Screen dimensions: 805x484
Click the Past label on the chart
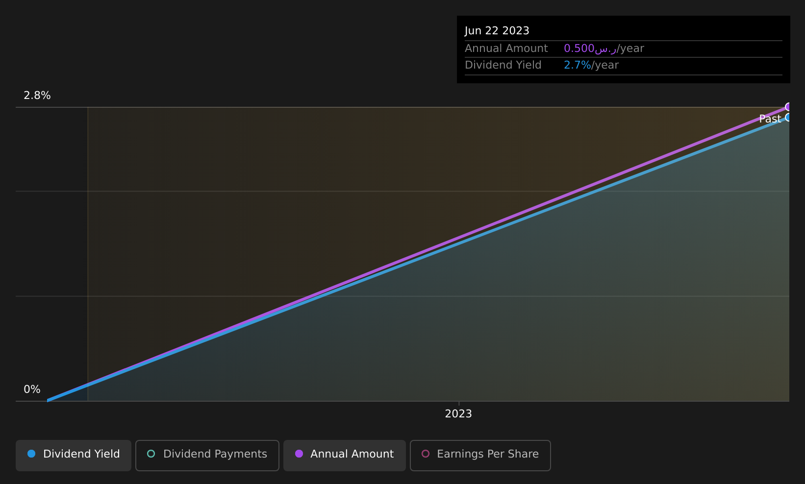pyautogui.click(x=770, y=119)
